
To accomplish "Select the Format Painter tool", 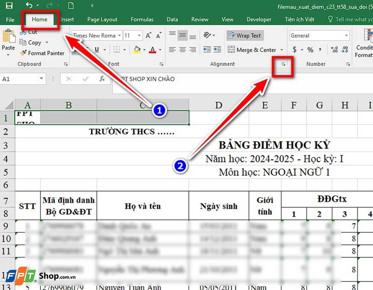I will pos(42,53).
